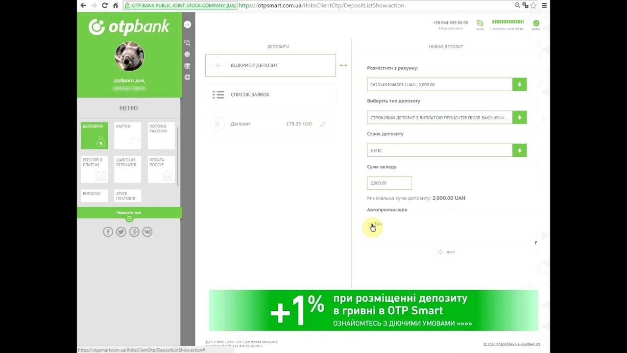Screen dimensions: 627x353
Task: Click the document icon on Депозит row
Action: point(217,124)
